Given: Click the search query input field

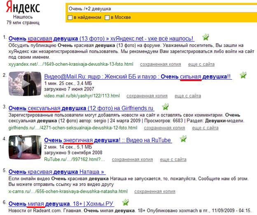Looking at the screenshot, I should [x=161, y=8].
